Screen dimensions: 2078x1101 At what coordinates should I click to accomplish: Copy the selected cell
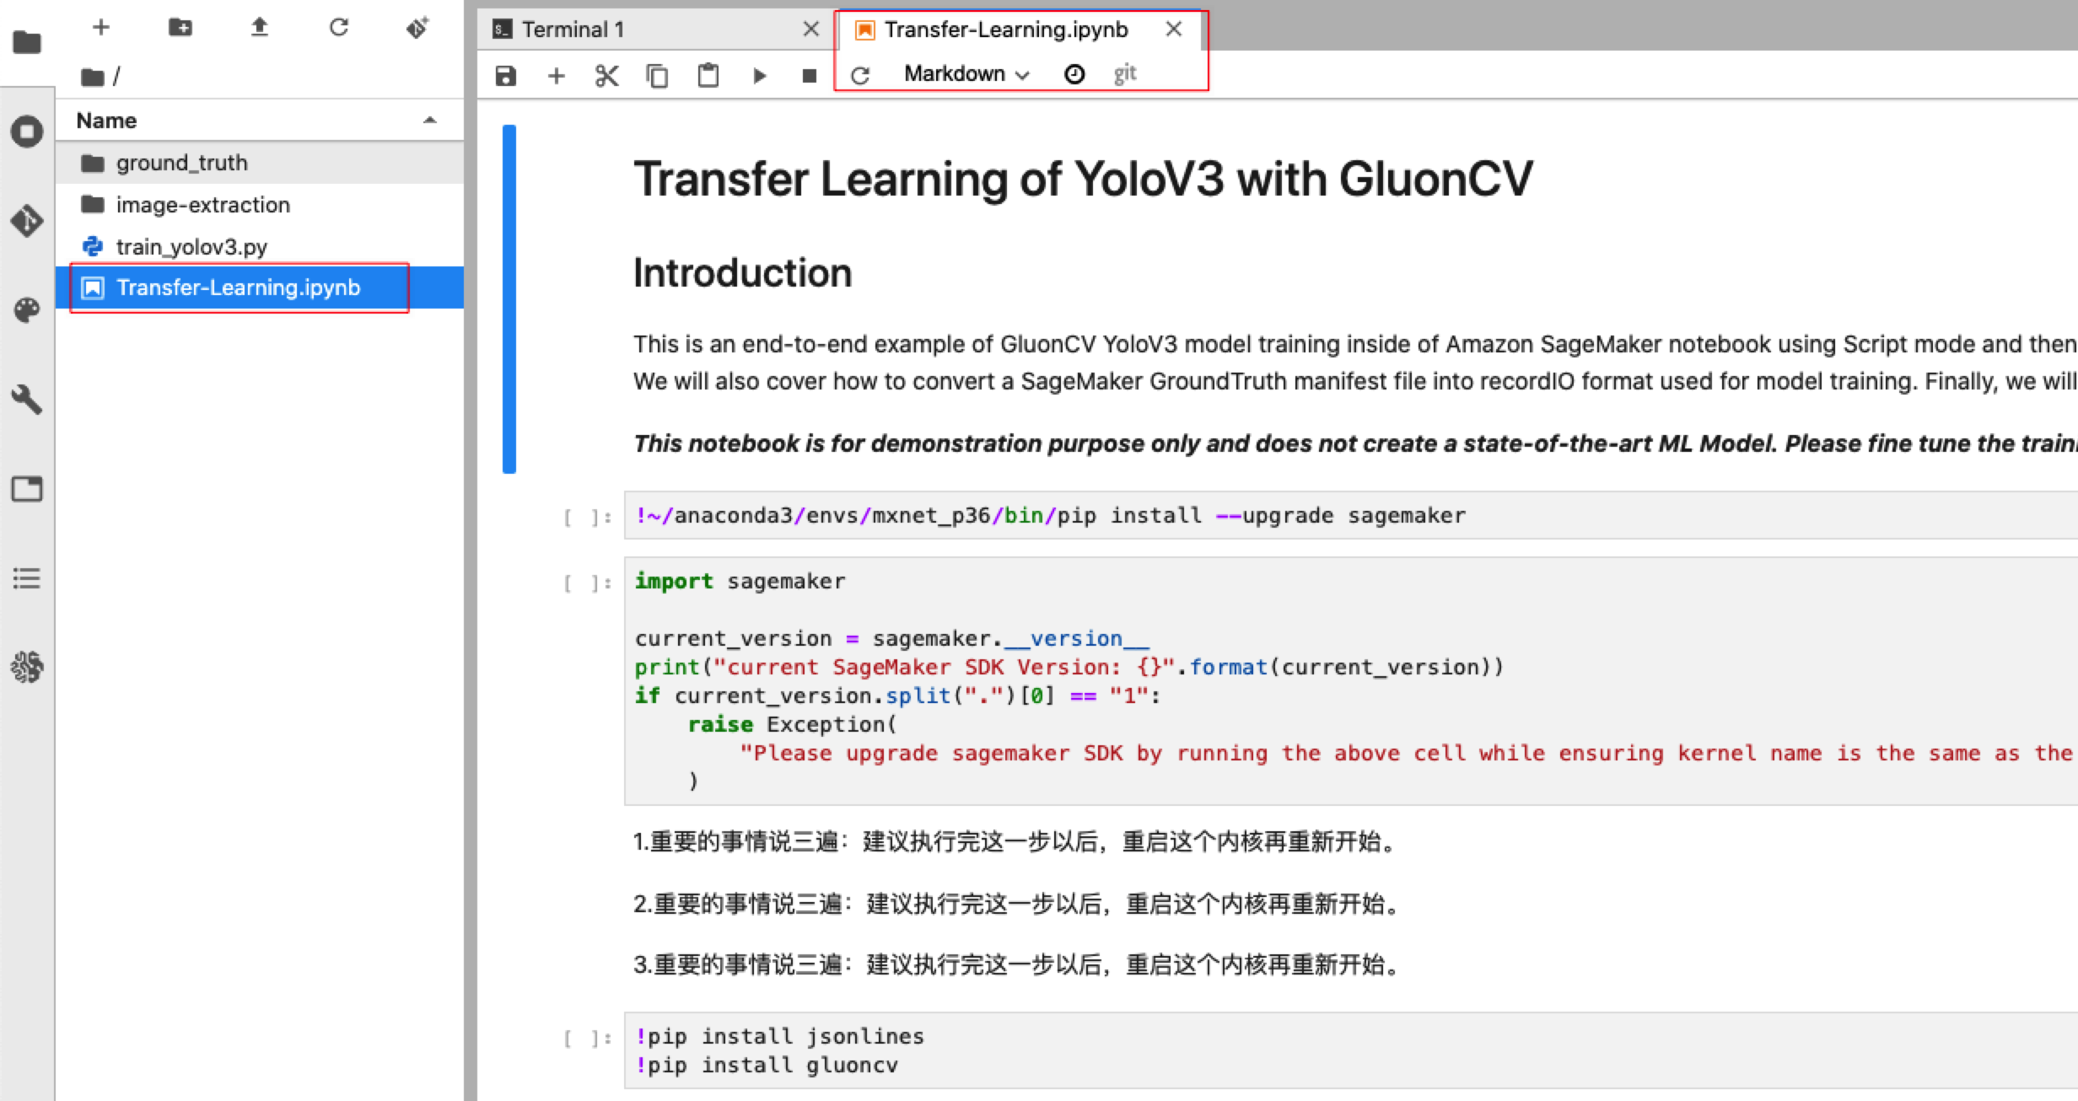657,76
